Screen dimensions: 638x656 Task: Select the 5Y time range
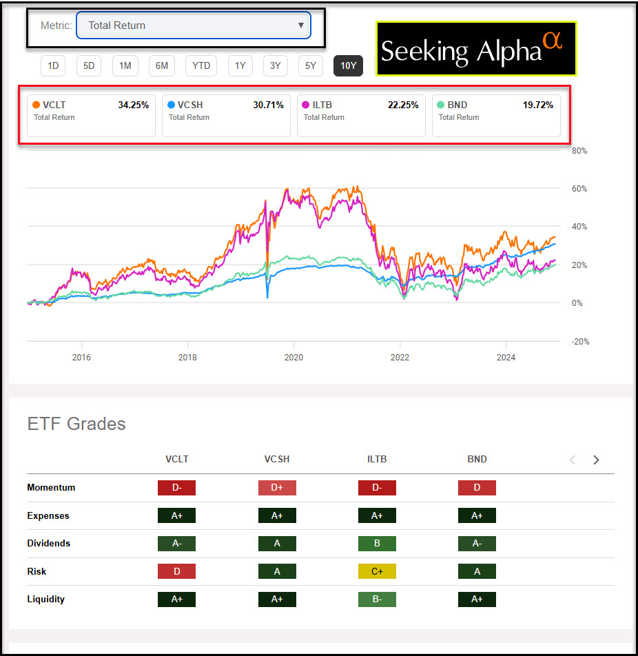point(311,65)
